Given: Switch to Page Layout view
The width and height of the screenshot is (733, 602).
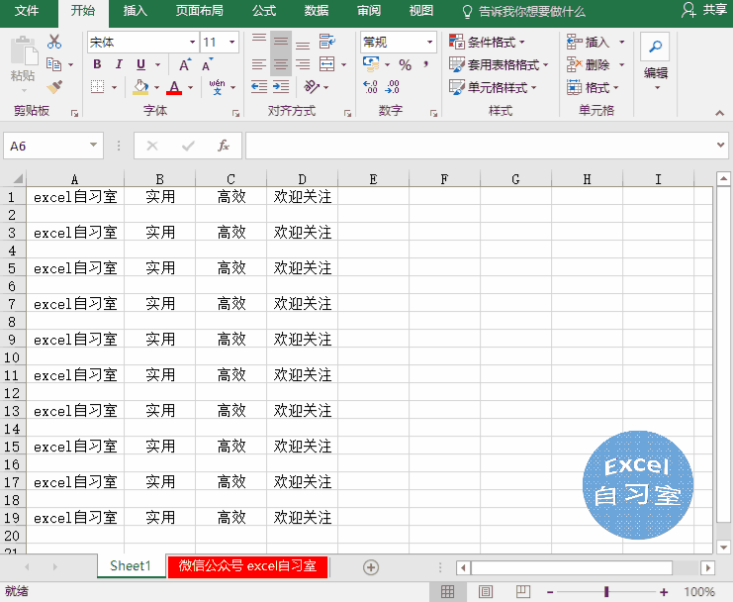Looking at the screenshot, I should point(486,592).
